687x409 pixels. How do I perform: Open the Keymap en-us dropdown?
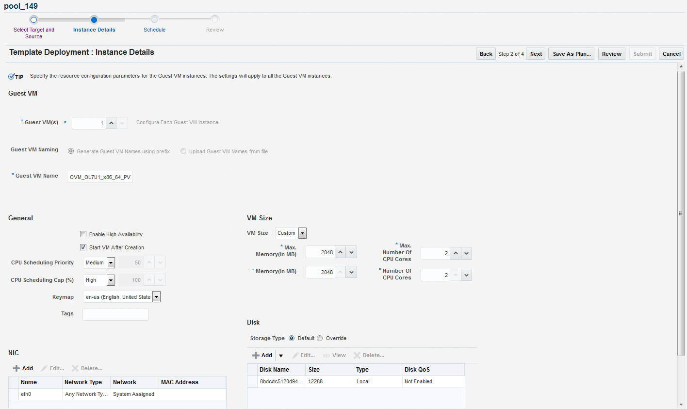coord(156,297)
